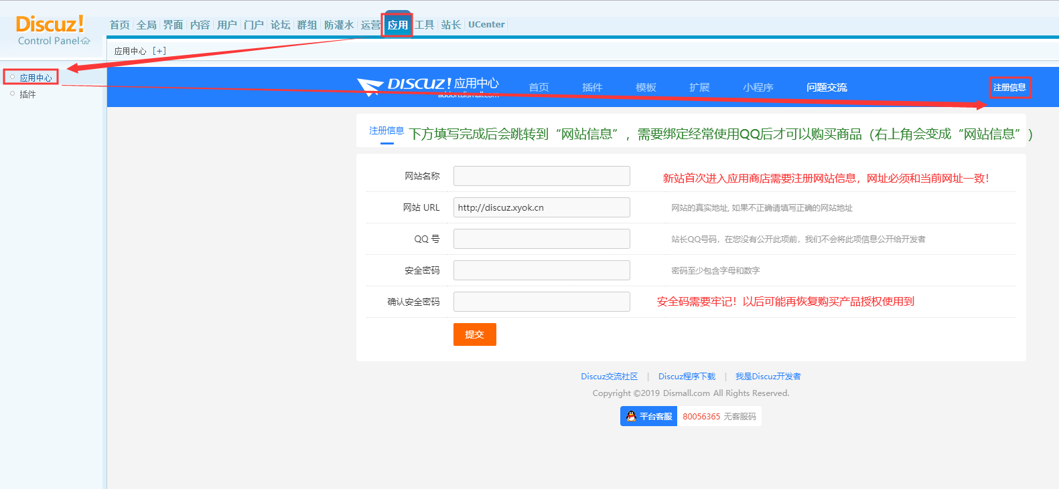Open 小程序 tab in app center nav

pos(758,88)
